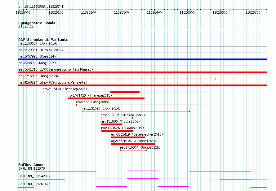This screenshot has width=276, height=191.
Task: Click the thin esv4523 variant line
Action: coord(140,105)
